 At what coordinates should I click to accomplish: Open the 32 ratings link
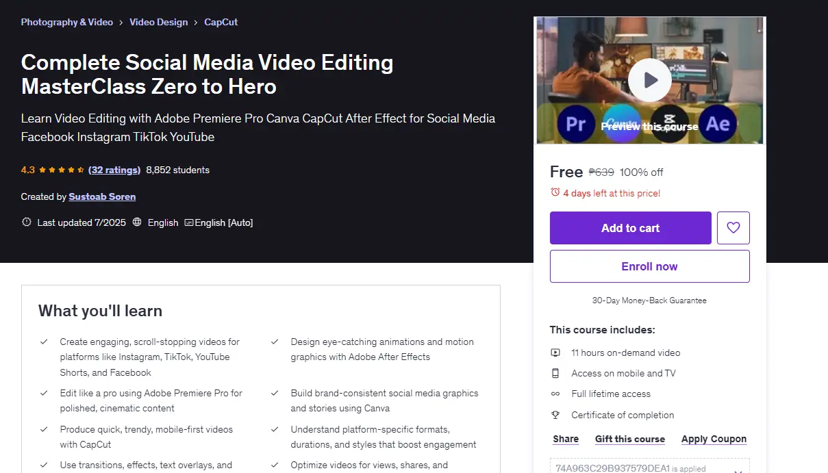[x=114, y=170]
